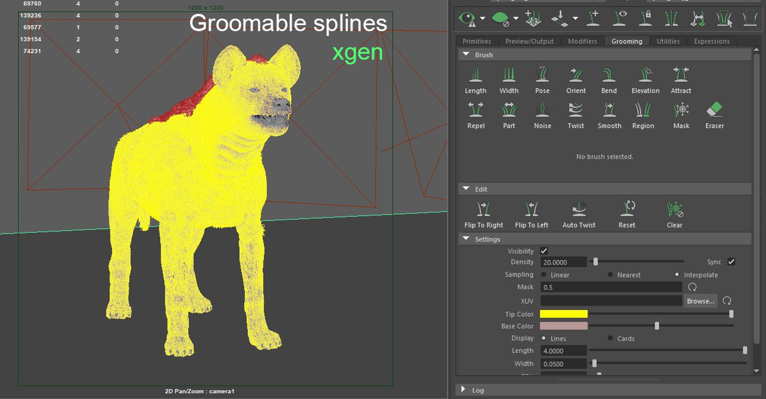Open dropdown next to preview eye icon
Viewport: 766px width, 399px height.
click(483, 18)
